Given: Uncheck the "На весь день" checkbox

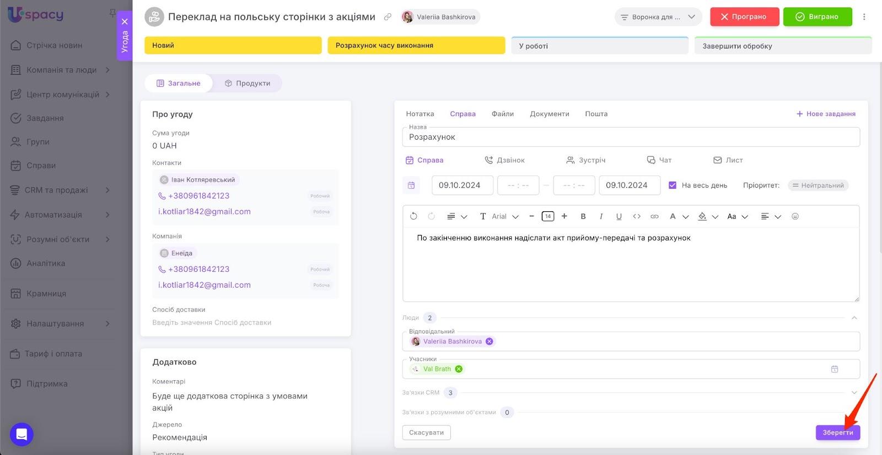Looking at the screenshot, I should click(673, 185).
